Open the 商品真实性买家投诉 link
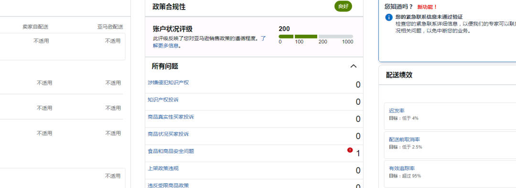This screenshot has width=516, height=188. (x=171, y=117)
